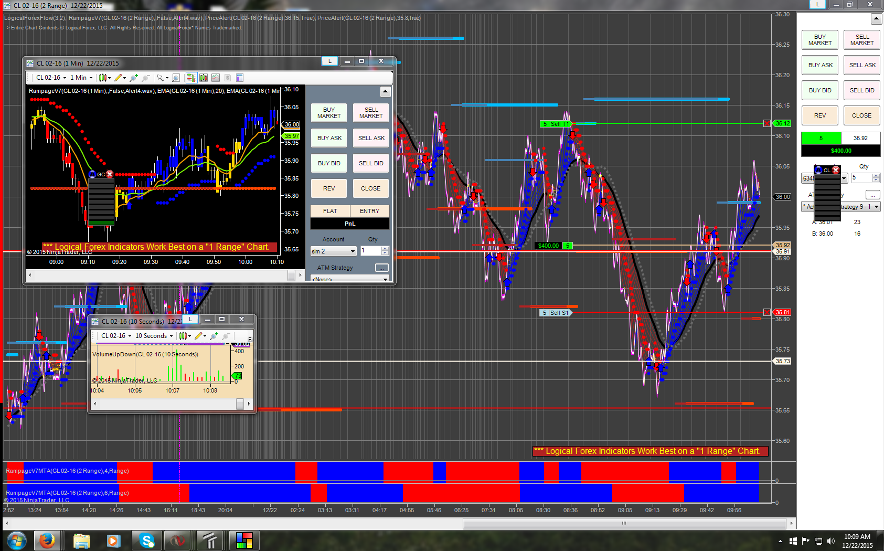Launch Firefox from the taskbar
Screen dimensions: 884x551
pos(47,540)
